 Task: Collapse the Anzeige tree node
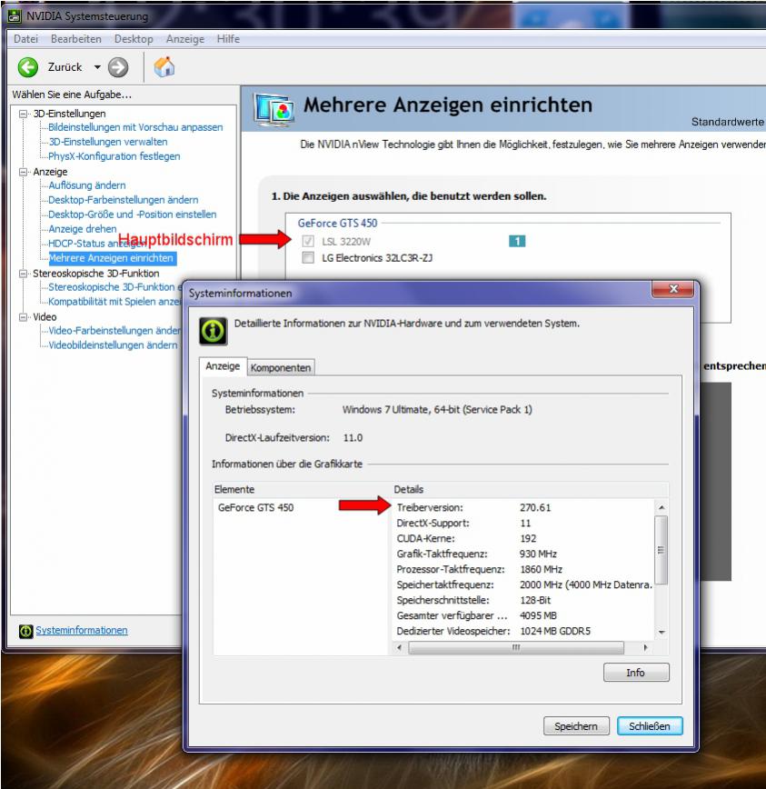(x=23, y=172)
